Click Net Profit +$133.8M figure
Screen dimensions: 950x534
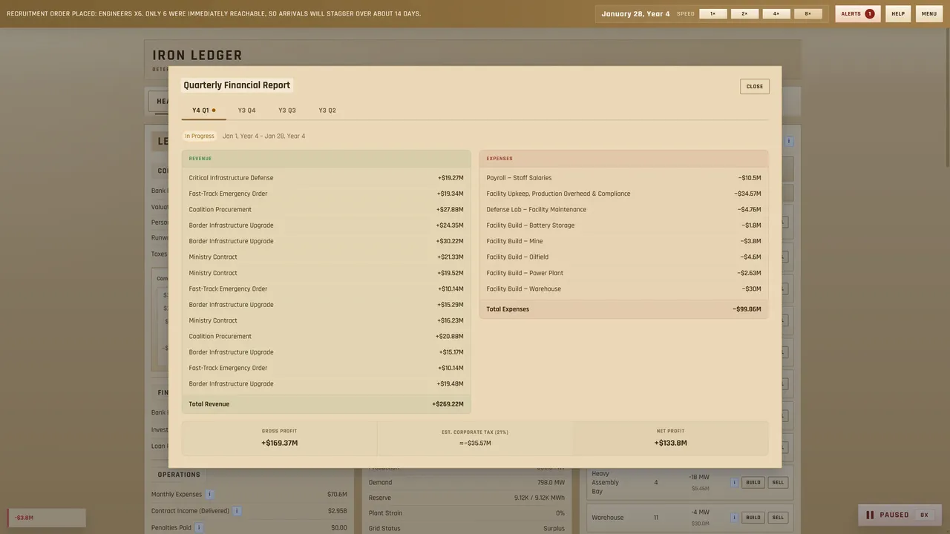coord(671,444)
